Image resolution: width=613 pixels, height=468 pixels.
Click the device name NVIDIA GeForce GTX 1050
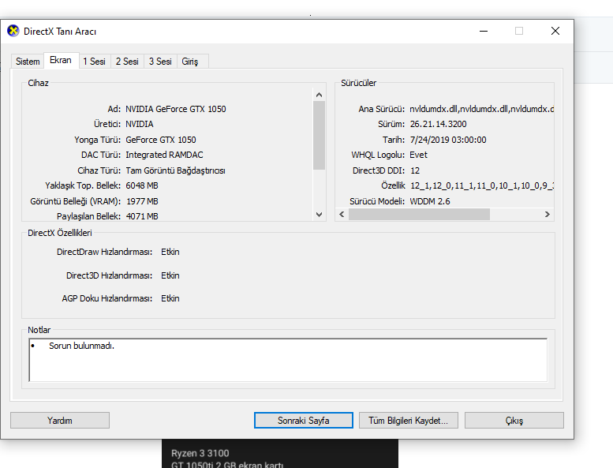(175, 109)
